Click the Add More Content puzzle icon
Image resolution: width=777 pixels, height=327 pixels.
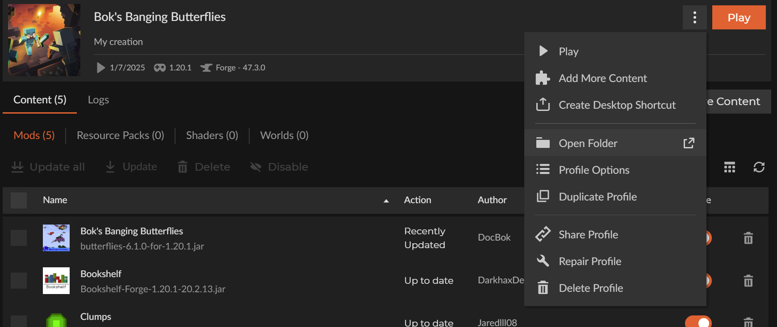click(543, 78)
